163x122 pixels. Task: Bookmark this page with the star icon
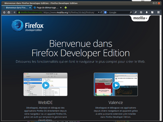coord(4,12)
